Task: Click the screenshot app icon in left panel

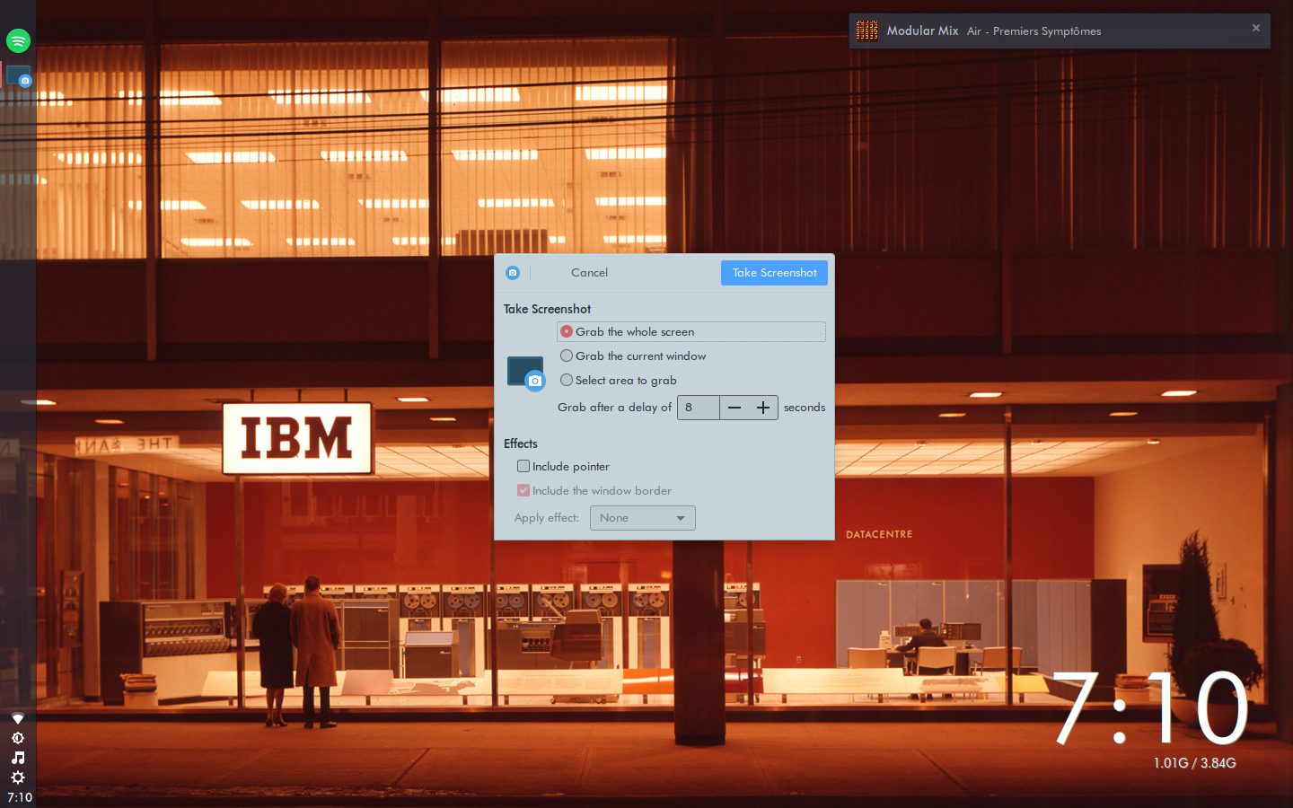Action: (x=19, y=76)
